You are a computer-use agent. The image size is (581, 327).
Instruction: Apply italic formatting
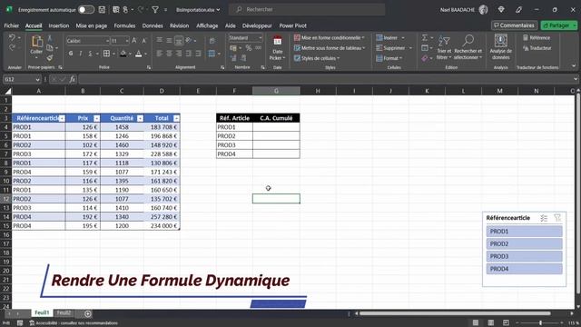pyautogui.click(x=81, y=54)
